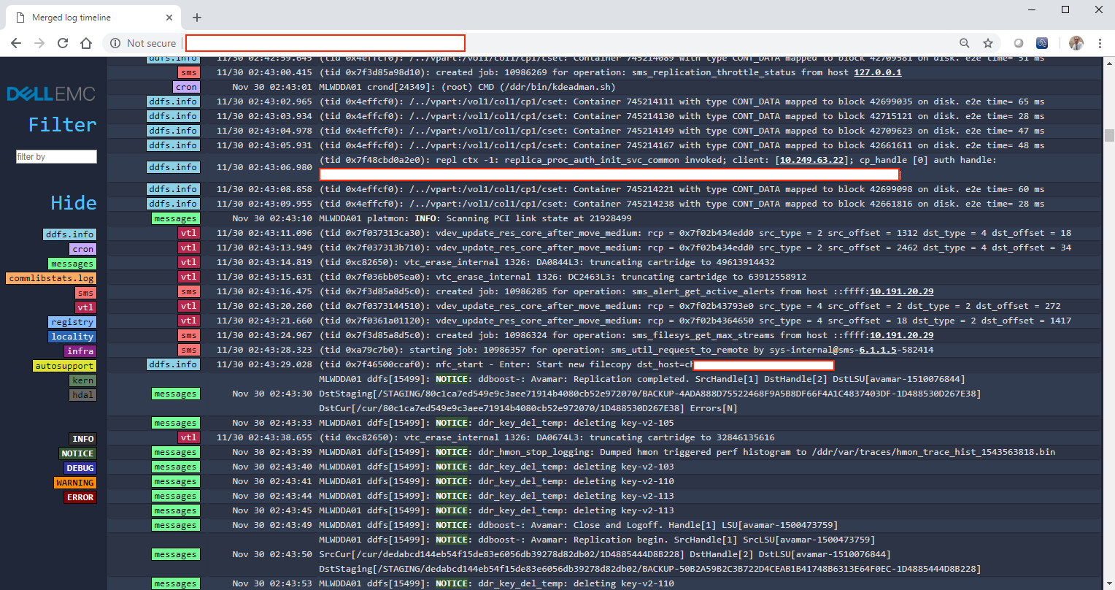
Task: Open the user profile avatar
Action: point(1076,43)
